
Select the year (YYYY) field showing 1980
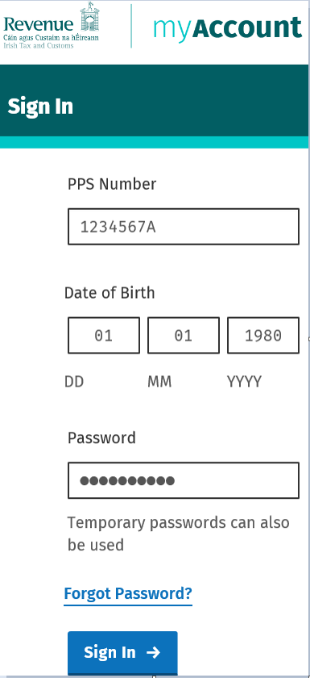(x=263, y=335)
